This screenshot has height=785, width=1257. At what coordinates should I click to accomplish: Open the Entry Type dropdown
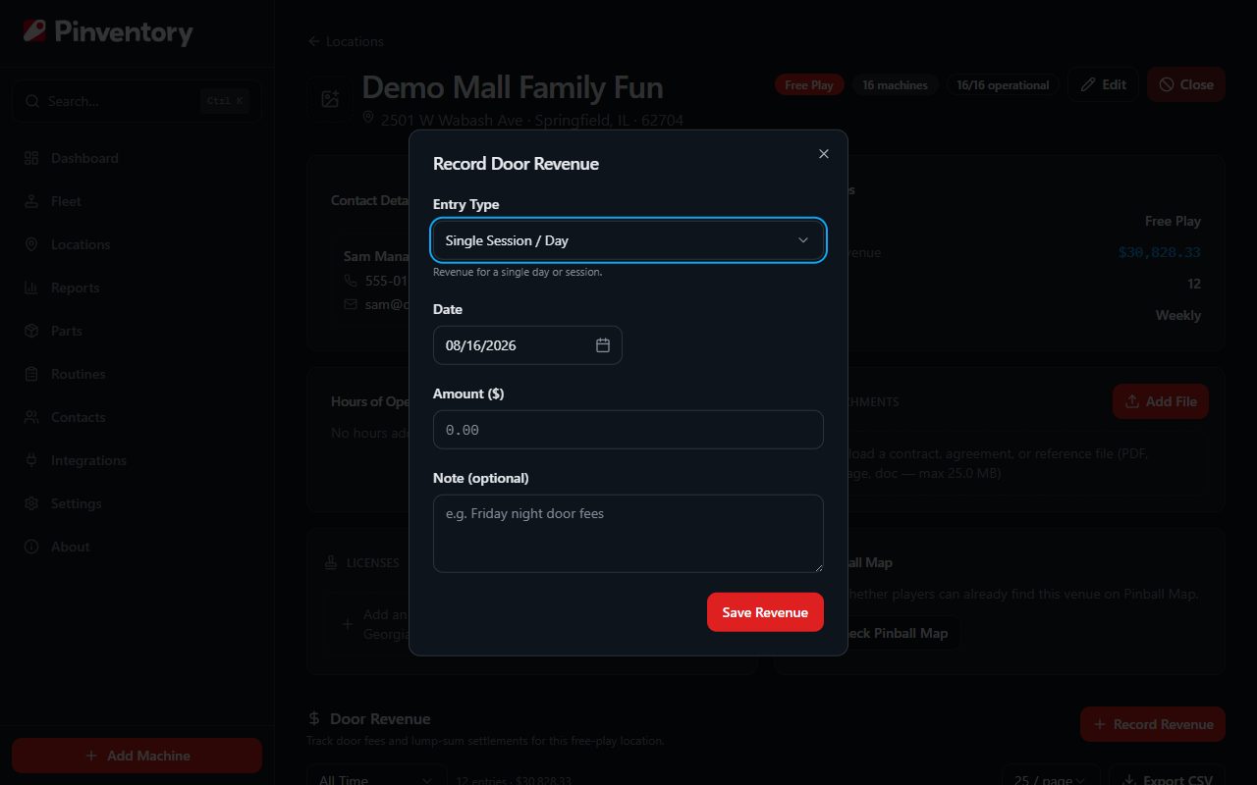coord(628,240)
